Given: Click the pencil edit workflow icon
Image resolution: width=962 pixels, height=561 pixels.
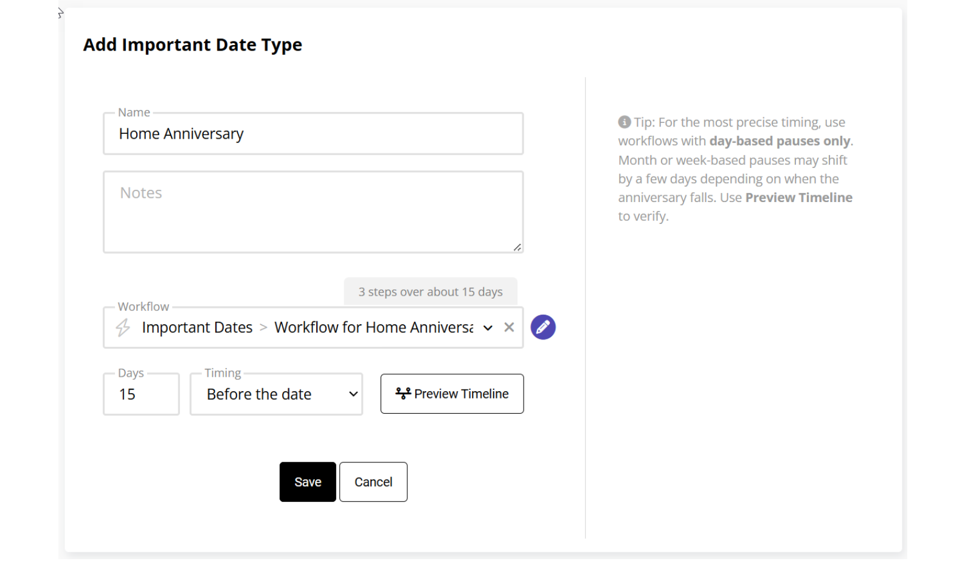Looking at the screenshot, I should pos(543,327).
